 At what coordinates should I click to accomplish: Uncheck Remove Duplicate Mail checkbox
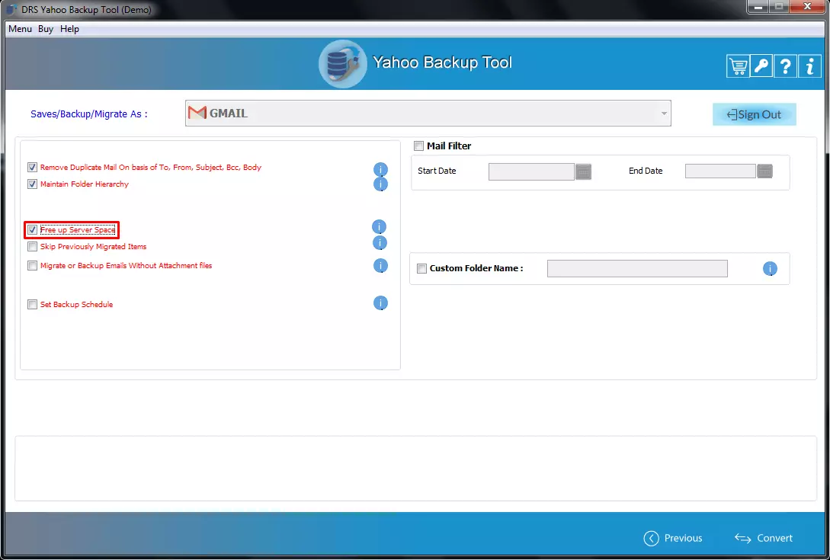click(x=32, y=168)
